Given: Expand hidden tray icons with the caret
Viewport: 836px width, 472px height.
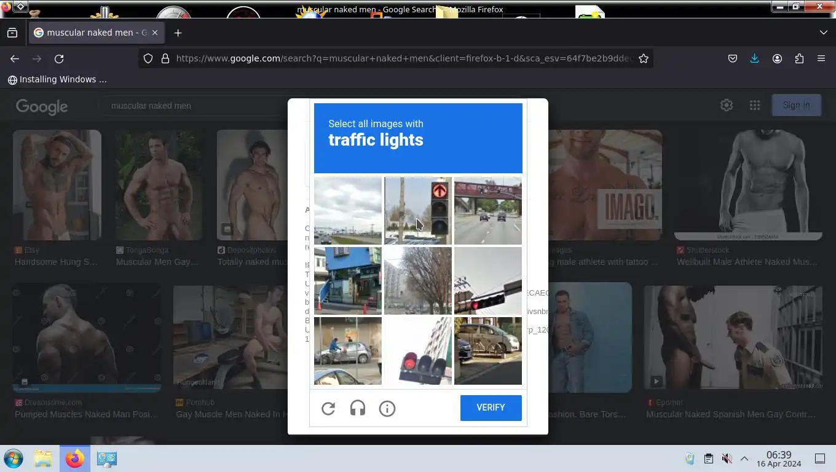Looking at the screenshot, I should pyautogui.click(x=744, y=458).
